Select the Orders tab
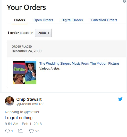The height and width of the screenshot is (137, 127). [20, 20]
